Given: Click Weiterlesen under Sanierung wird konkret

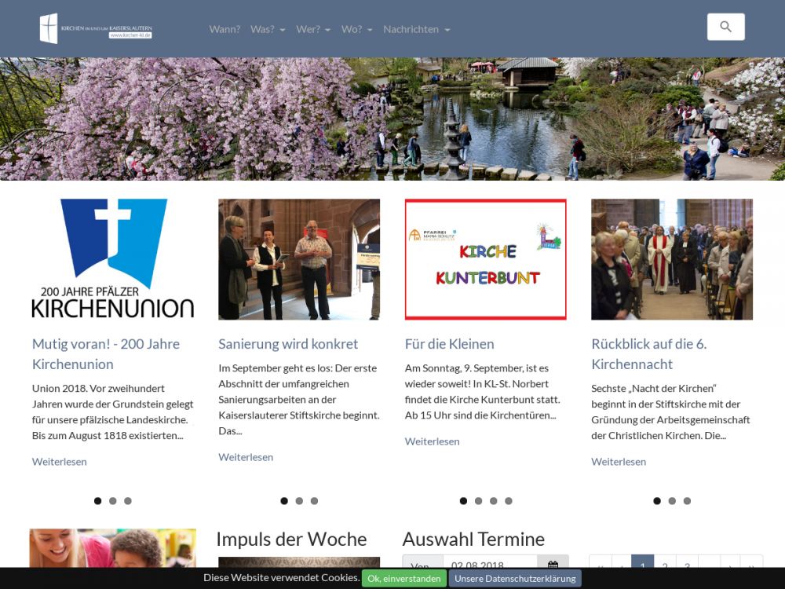Looking at the screenshot, I should pyautogui.click(x=246, y=457).
